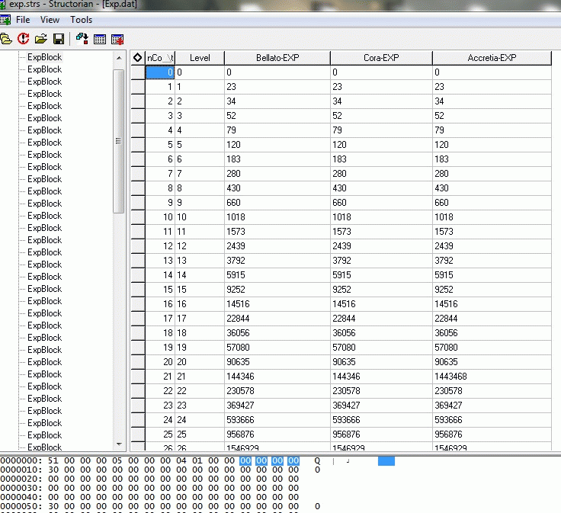
Task: Select Accretia-EXP cell with value 52
Action: (x=492, y=116)
